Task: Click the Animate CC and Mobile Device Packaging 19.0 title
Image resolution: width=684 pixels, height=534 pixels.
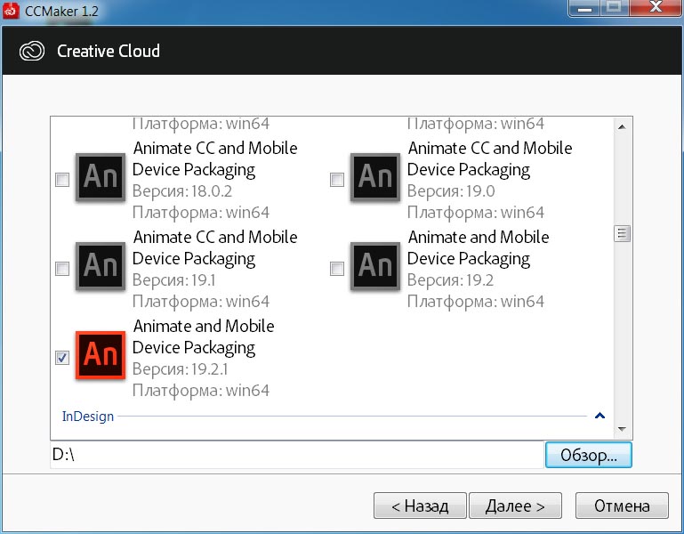Action: click(490, 158)
